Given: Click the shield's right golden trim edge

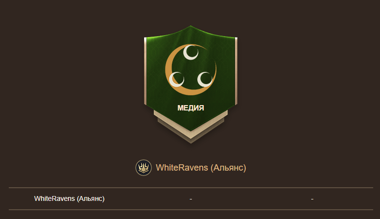Looking at the screenshot, I should click(236, 71).
